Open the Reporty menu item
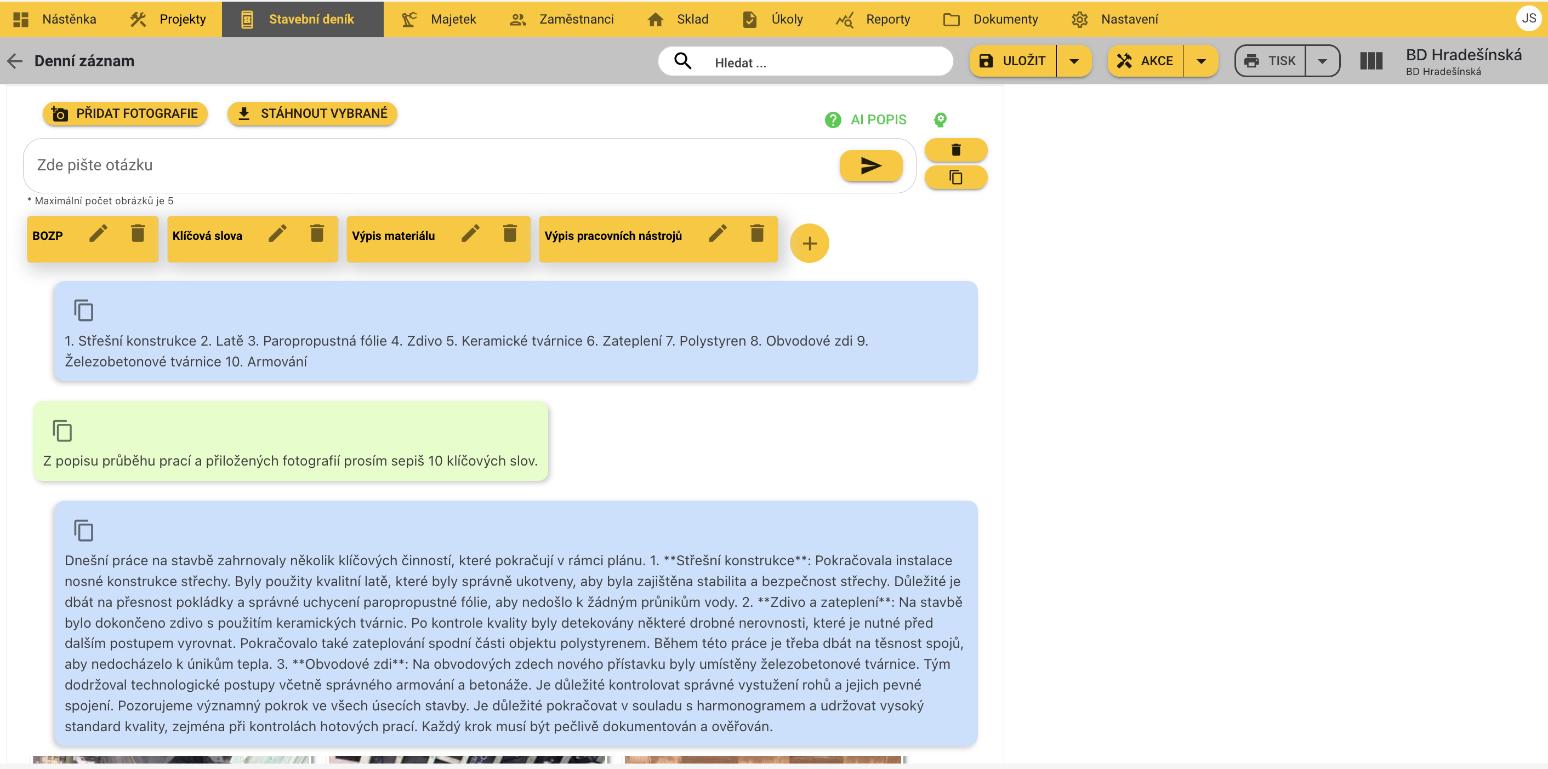This screenshot has height=769, width=1548. [x=873, y=19]
